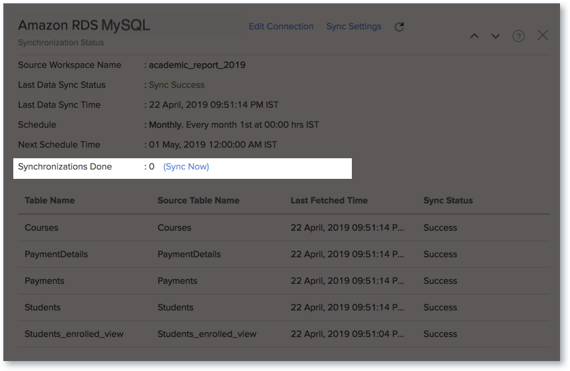Select Students in Table Name column
The width and height of the screenshot is (570, 371).
(43, 307)
